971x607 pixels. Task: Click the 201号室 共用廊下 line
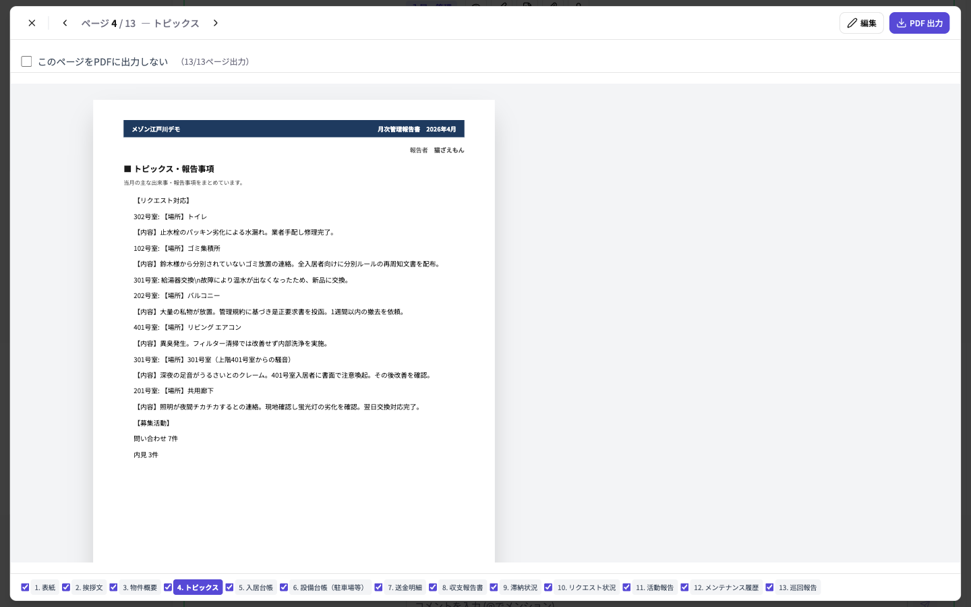tap(173, 391)
